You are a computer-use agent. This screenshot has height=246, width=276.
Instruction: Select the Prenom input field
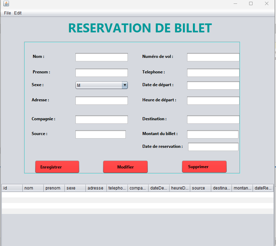point(101,73)
